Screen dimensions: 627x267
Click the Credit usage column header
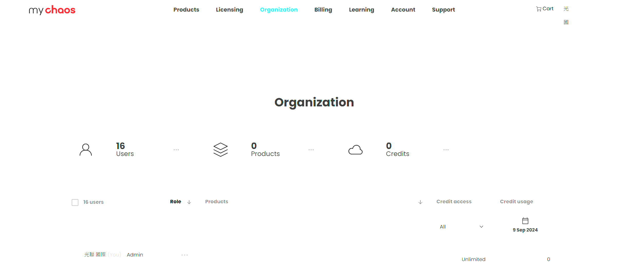[x=517, y=202]
